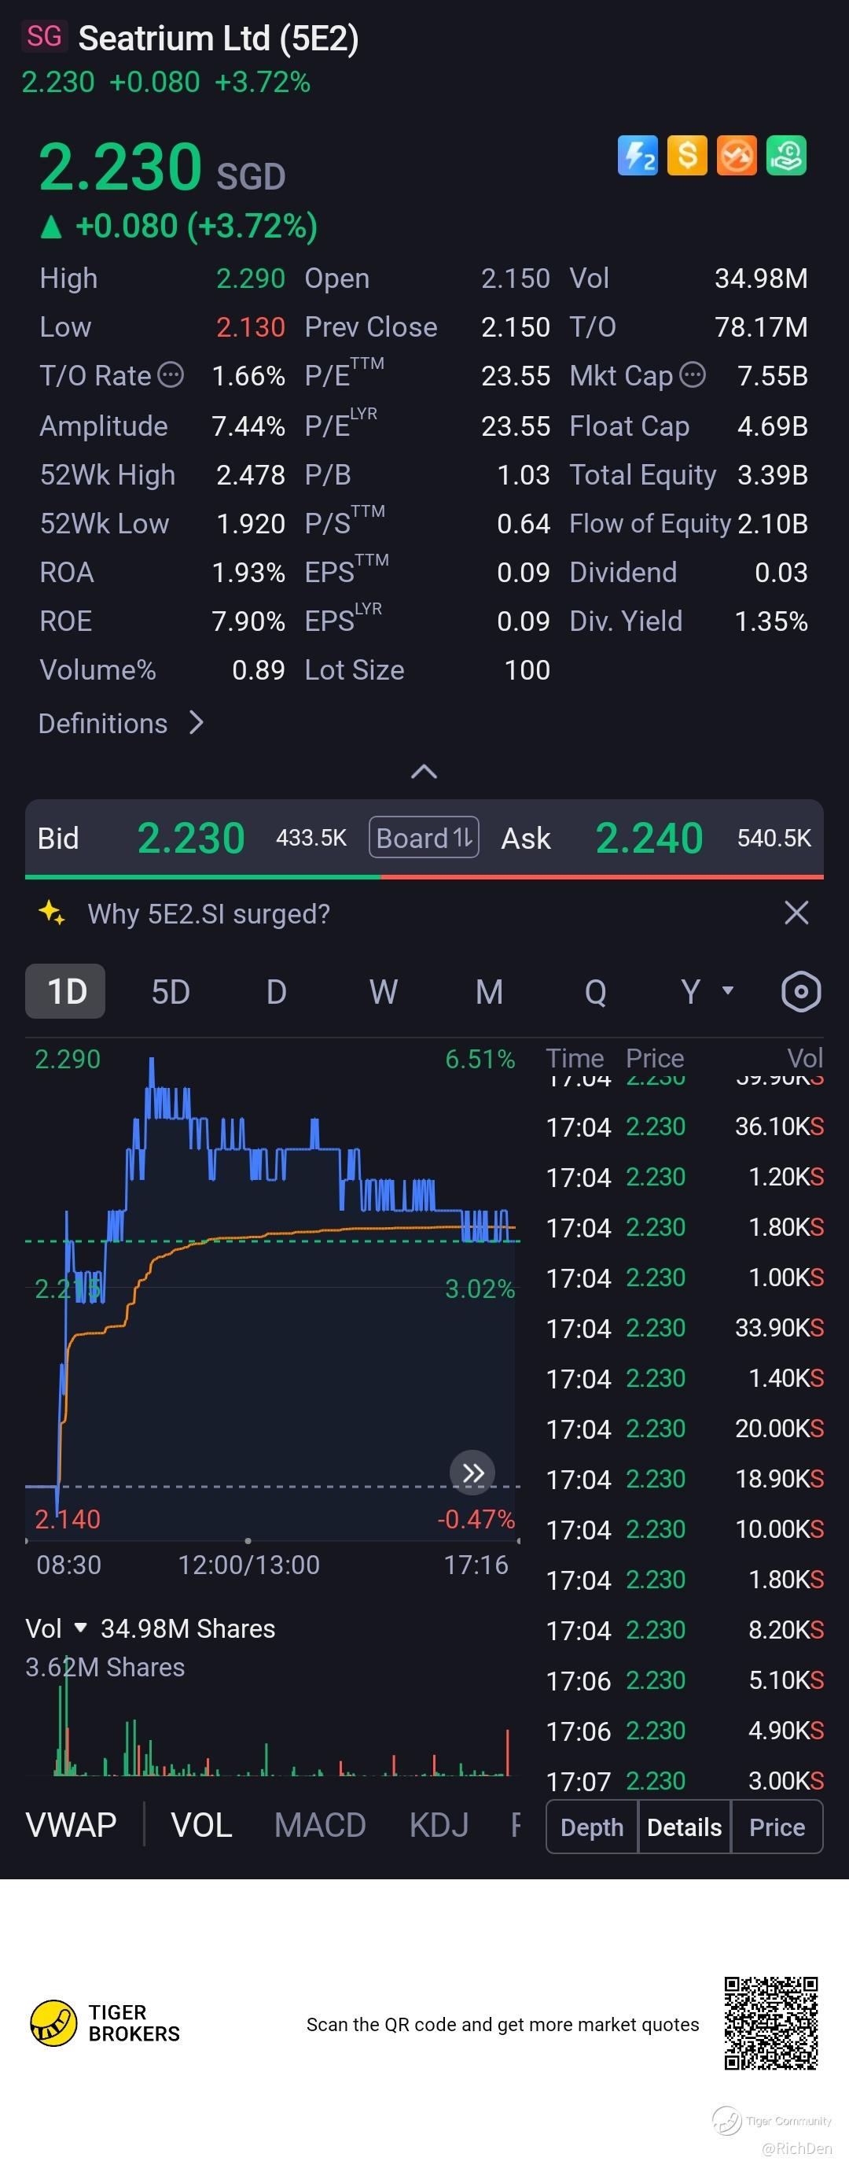This screenshot has width=849, height=2168.
Task: Switch to the Details tab
Action: click(x=685, y=1827)
